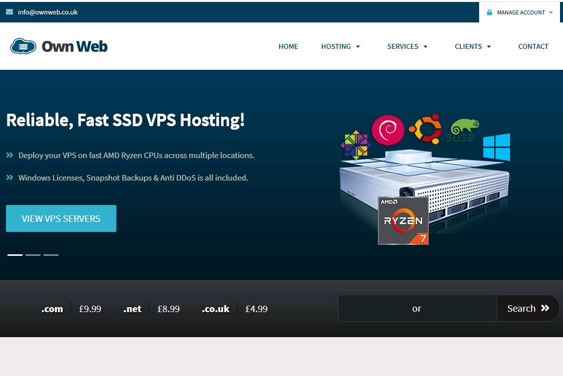The height and width of the screenshot is (376, 563).
Task: Click the £4.99 price
Action: tap(257, 309)
